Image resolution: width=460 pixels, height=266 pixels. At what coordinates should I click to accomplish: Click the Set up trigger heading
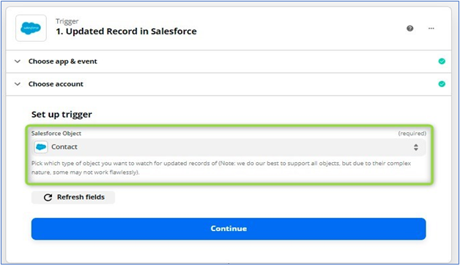coord(62,115)
